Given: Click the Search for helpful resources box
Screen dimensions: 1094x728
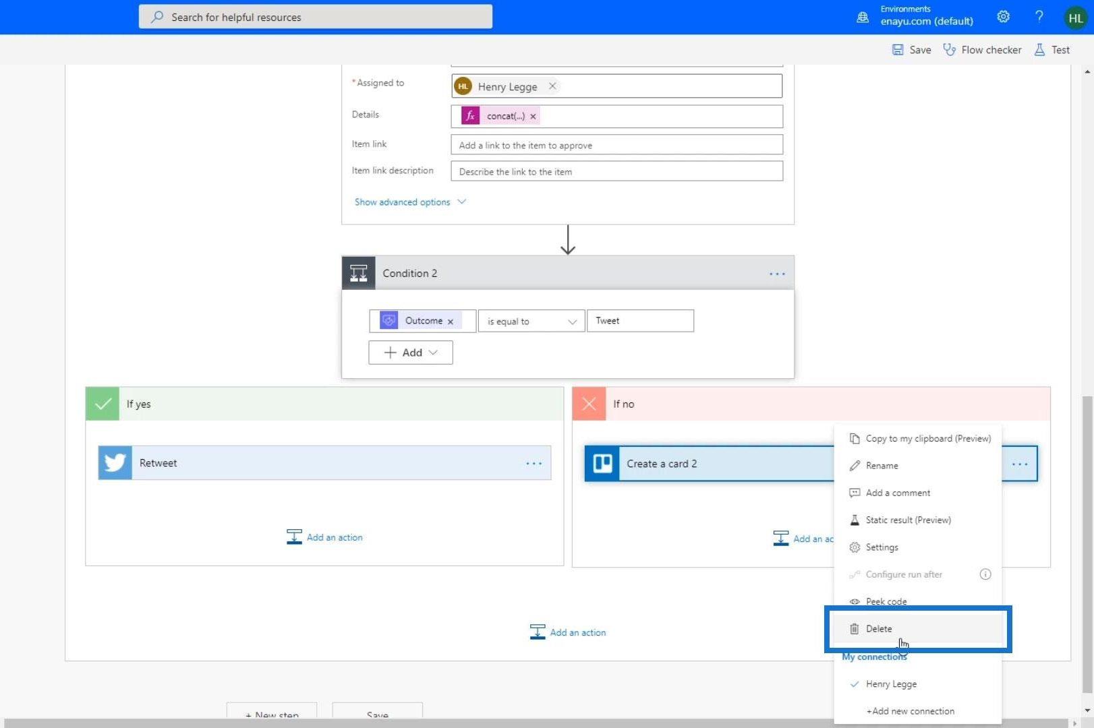Looking at the screenshot, I should coord(316,17).
